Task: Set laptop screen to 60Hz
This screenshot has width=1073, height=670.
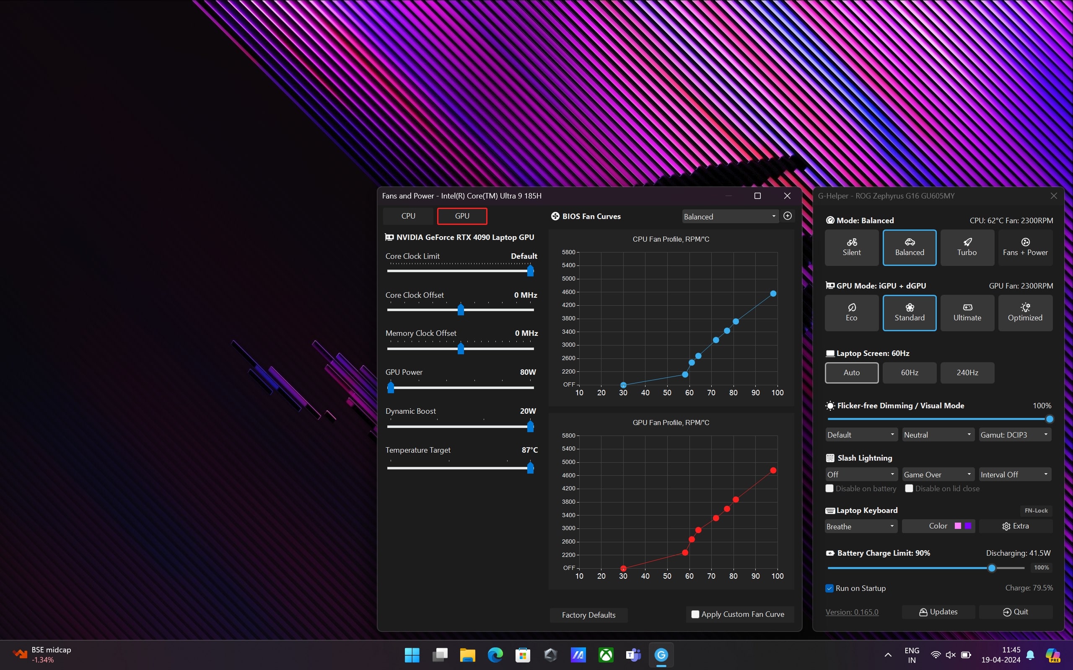Action: 910,373
